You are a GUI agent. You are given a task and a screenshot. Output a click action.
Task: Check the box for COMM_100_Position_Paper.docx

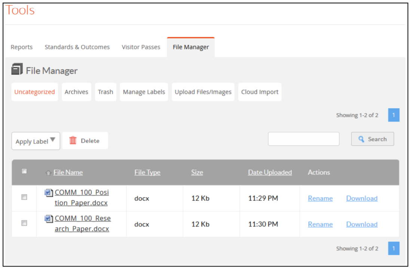pyautogui.click(x=24, y=197)
